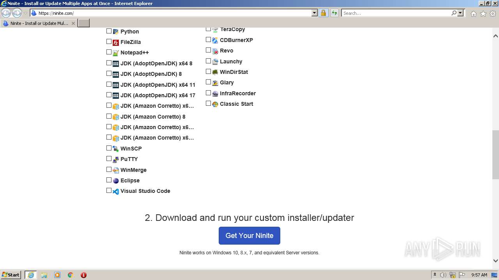Open the Home page icon
Image resolution: width=499 pixels, height=280 pixels.
point(473,14)
